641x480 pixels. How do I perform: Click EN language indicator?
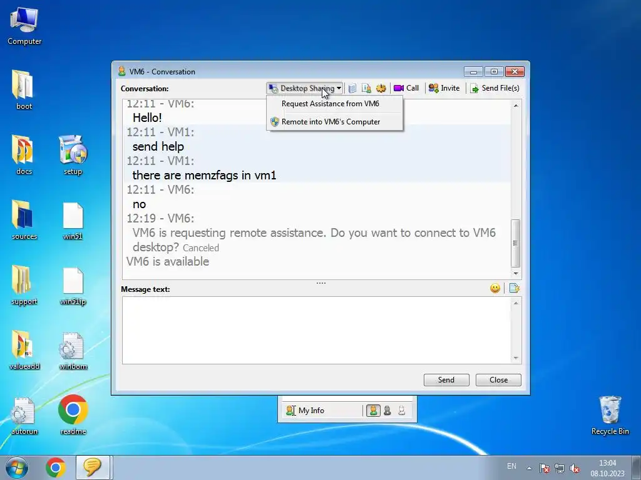tap(511, 466)
